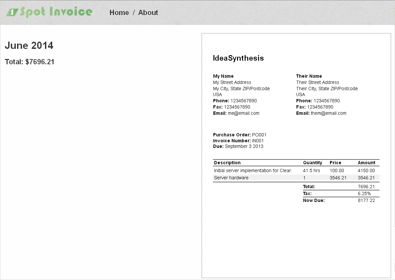Screen dimensions: 395x280
Task: Click the Description column header
Action: click(x=227, y=163)
